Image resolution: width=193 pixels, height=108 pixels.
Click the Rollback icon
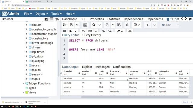pyautogui.click(x=110, y=31)
